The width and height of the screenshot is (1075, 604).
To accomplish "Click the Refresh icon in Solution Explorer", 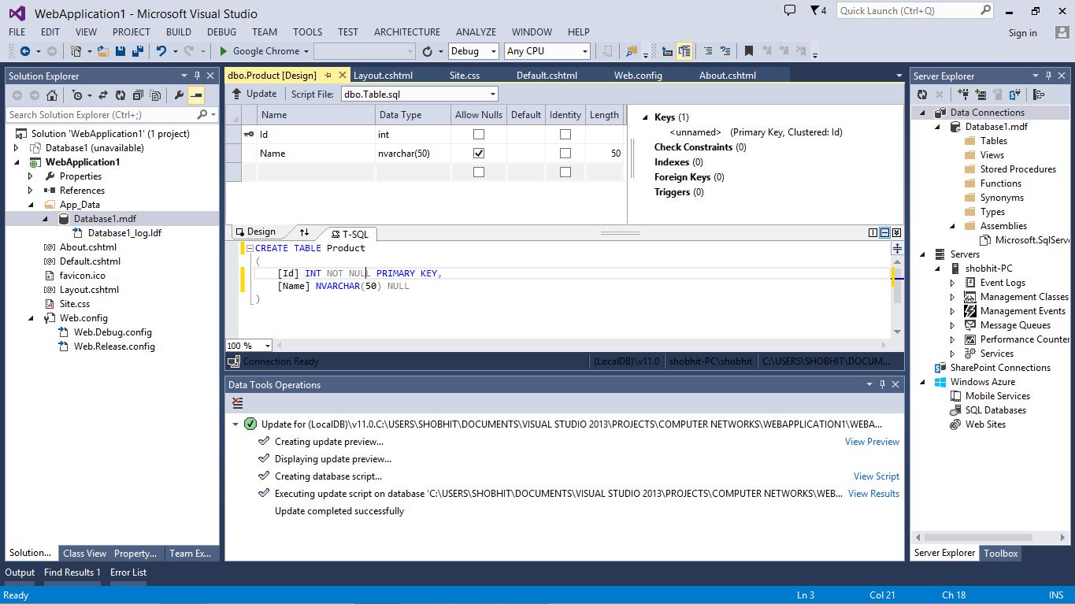I will point(120,94).
